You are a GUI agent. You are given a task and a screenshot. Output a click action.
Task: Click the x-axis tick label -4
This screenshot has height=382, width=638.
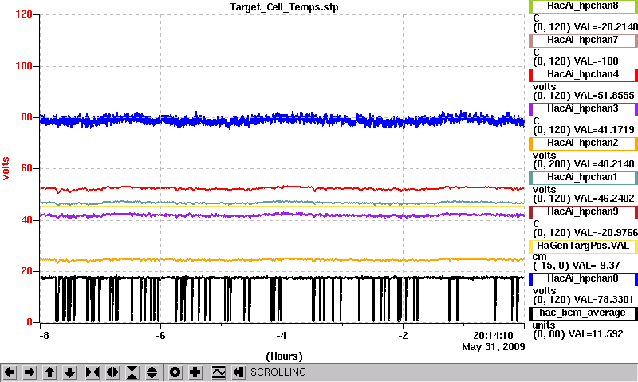click(x=282, y=336)
